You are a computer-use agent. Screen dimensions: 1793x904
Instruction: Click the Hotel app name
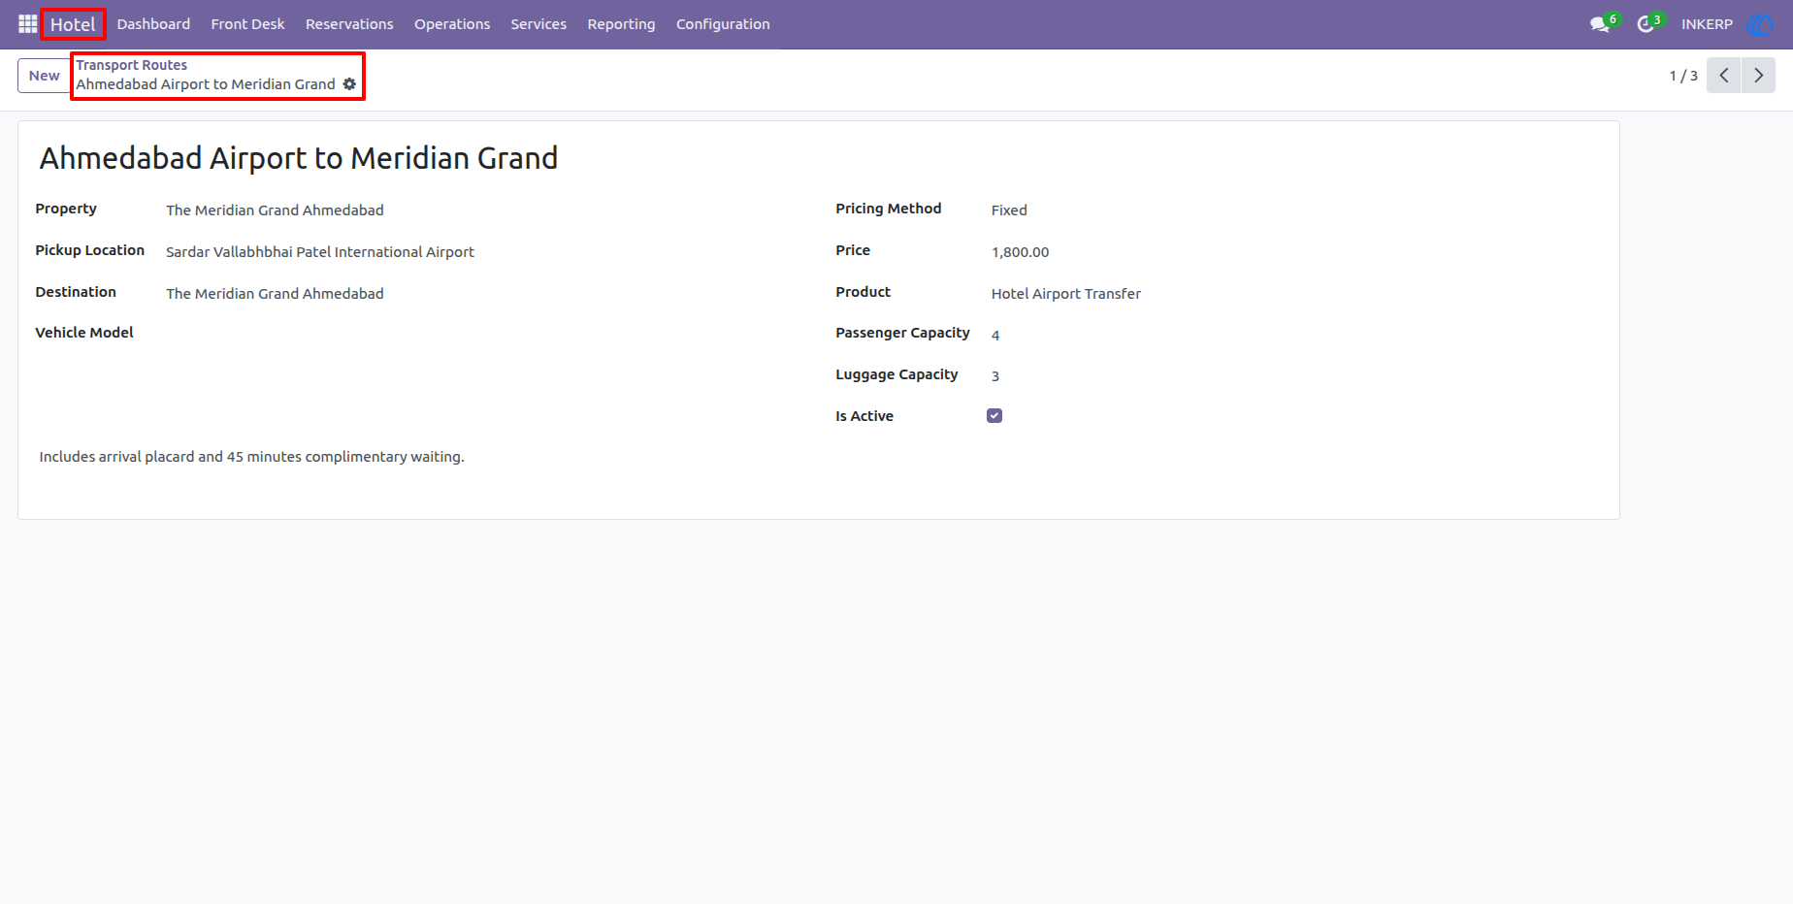coord(73,24)
